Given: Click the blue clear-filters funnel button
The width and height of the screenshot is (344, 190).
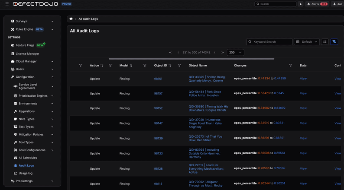Looking at the screenshot, I should click(334, 42).
